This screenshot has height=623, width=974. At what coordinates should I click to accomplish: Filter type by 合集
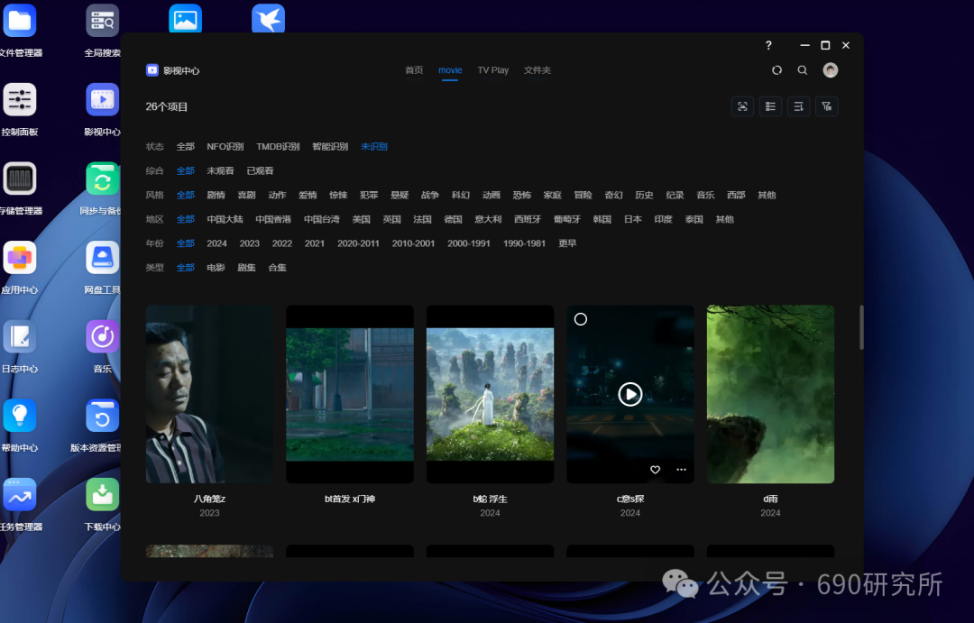click(x=277, y=268)
